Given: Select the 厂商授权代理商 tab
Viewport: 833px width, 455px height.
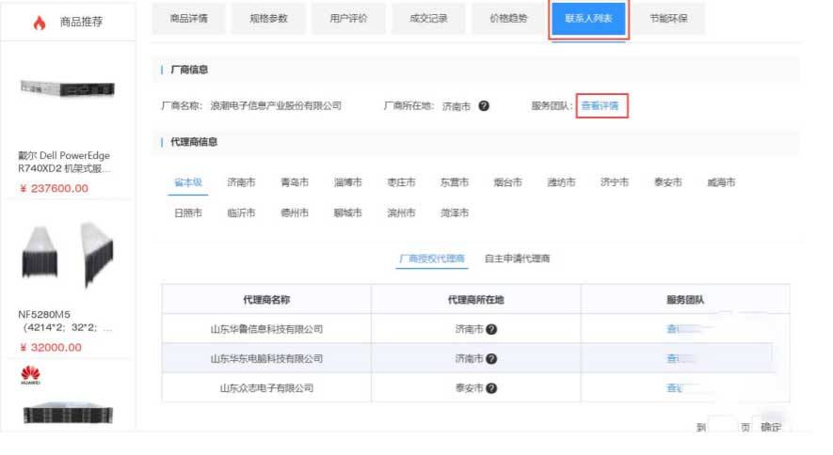Looking at the screenshot, I should pos(432,258).
